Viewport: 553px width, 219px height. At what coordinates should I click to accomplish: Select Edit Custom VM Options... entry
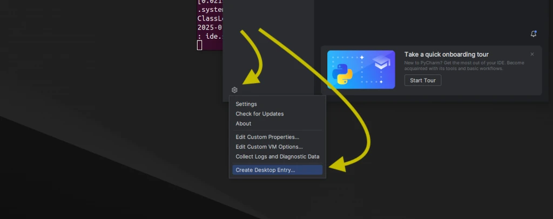point(277,147)
